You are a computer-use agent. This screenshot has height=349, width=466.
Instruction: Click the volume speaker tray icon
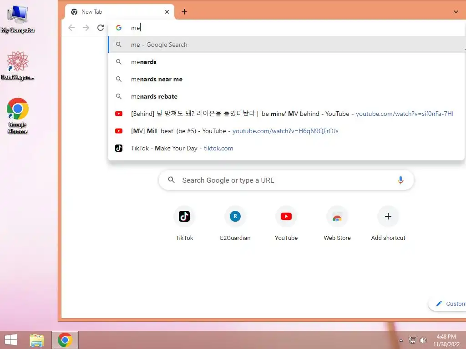click(x=423, y=340)
